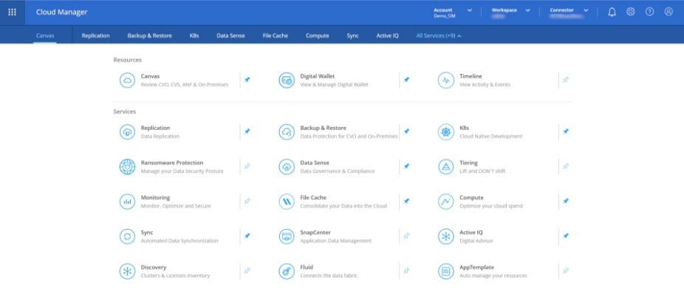684x292 pixels.
Task: Open the Compute tab
Action: (x=318, y=35)
